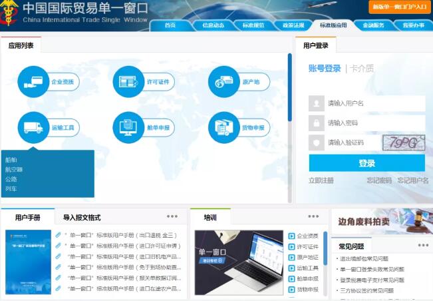Open the 原产地 application icon
This screenshot has width=433, height=301.
[224, 82]
